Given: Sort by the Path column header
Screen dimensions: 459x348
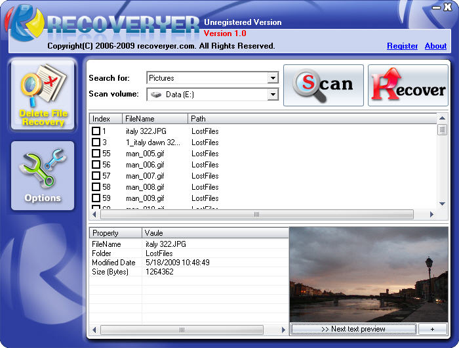Looking at the screenshot, I should click(x=312, y=119).
